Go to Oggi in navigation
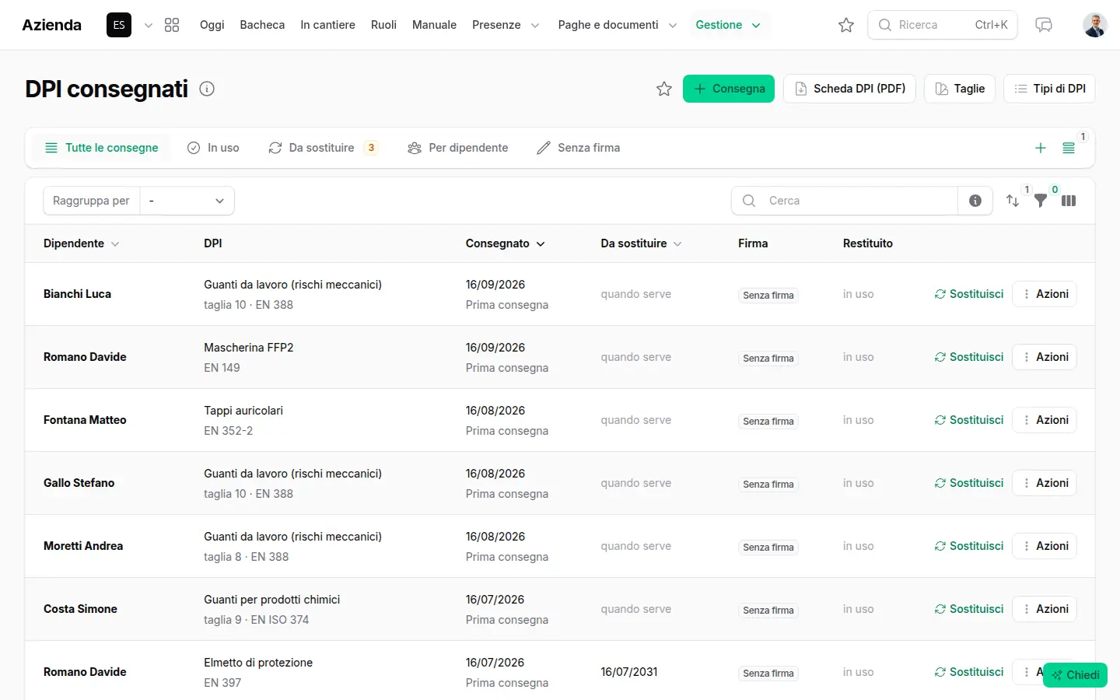The width and height of the screenshot is (1120, 700). [x=212, y=25]
